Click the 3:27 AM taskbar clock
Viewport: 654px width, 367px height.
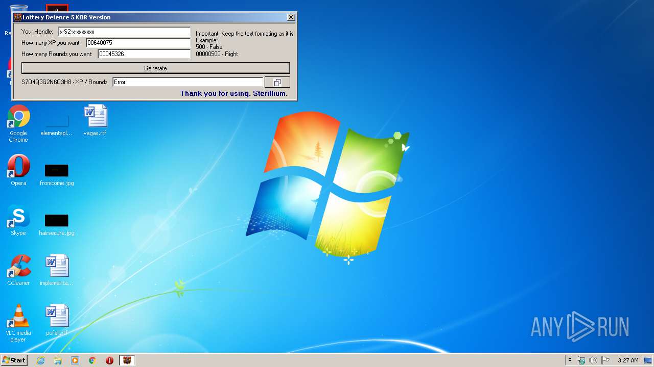pyautogui.click(x=628, y=360)
